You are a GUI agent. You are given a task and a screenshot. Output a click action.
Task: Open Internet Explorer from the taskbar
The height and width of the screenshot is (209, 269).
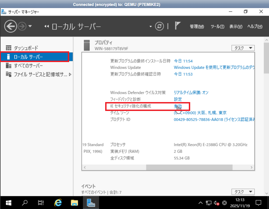[x=58, y=203]
